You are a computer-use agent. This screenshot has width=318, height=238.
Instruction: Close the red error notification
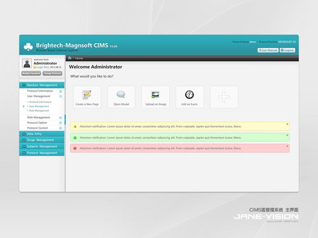pyautogui.click(x=287, y=146)
